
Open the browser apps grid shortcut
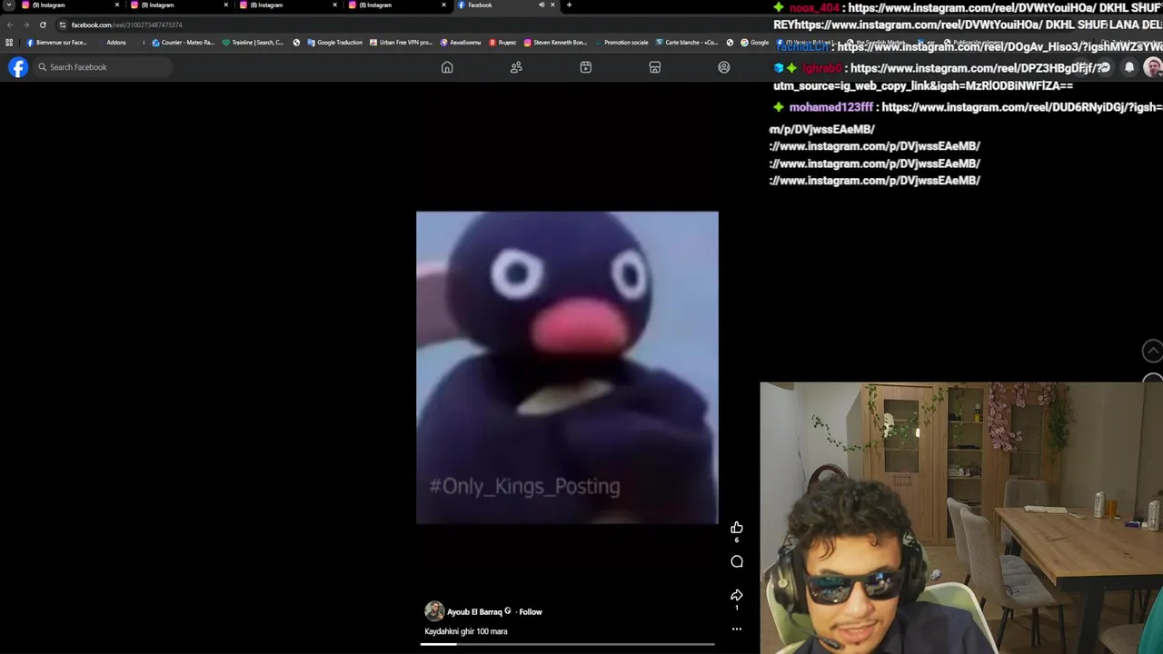(x=9, y=43)
